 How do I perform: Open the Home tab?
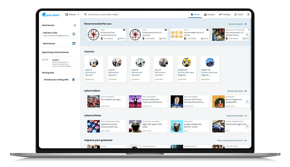coord(195,14)
